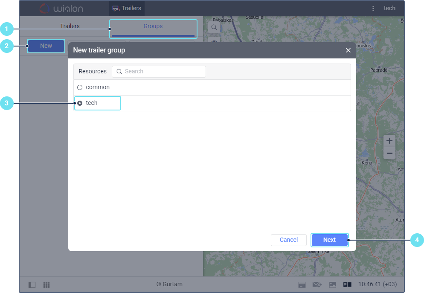Switch to the Trailers tab
424x293 pixels.
tap(70, 26)
